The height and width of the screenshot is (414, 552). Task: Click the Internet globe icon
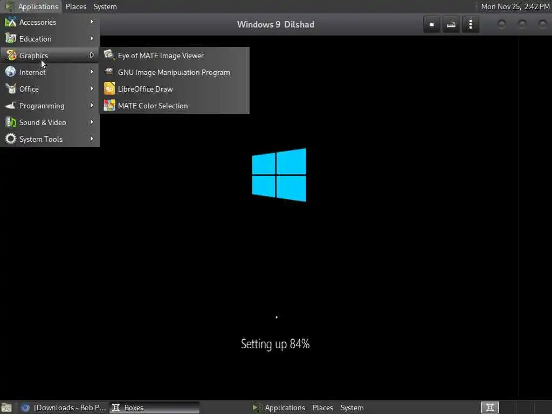coord(11,72)
